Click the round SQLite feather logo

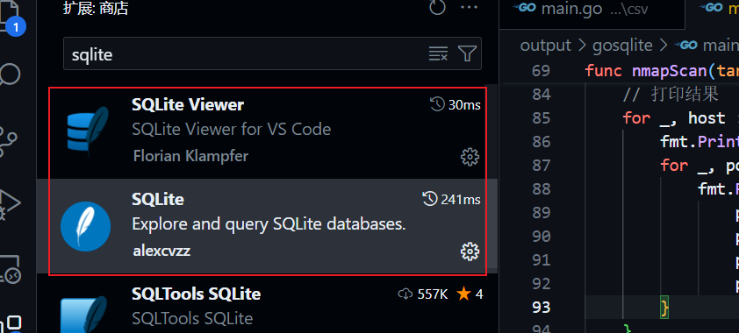(85, 227)
